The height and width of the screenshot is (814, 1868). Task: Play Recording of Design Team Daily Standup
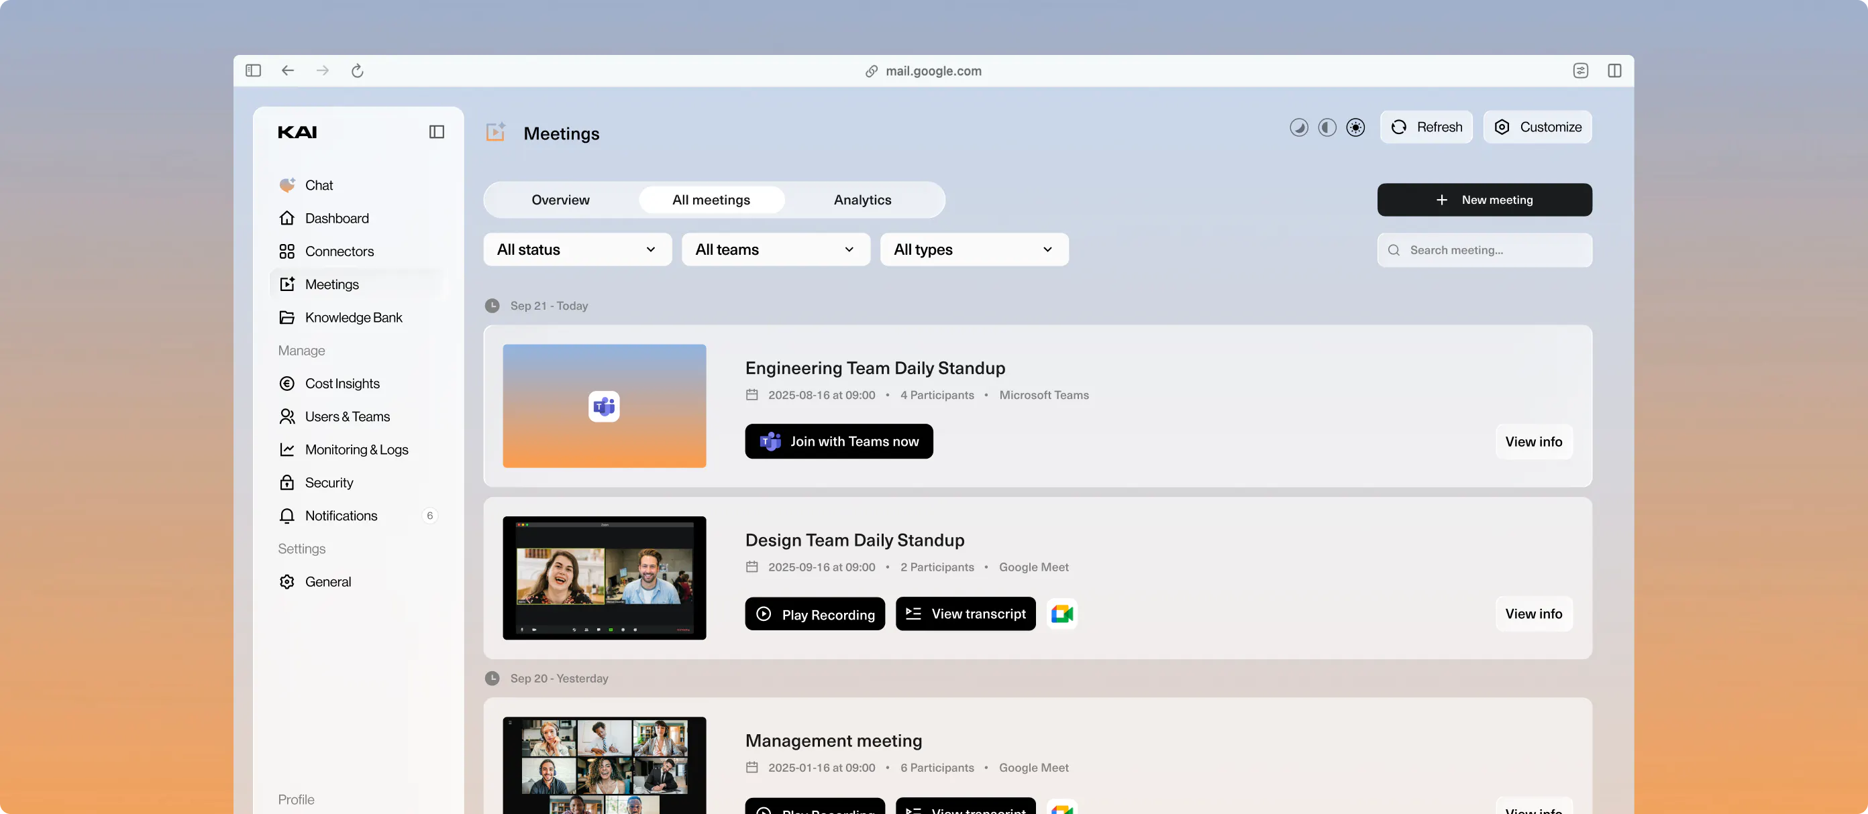click(815, 614)
